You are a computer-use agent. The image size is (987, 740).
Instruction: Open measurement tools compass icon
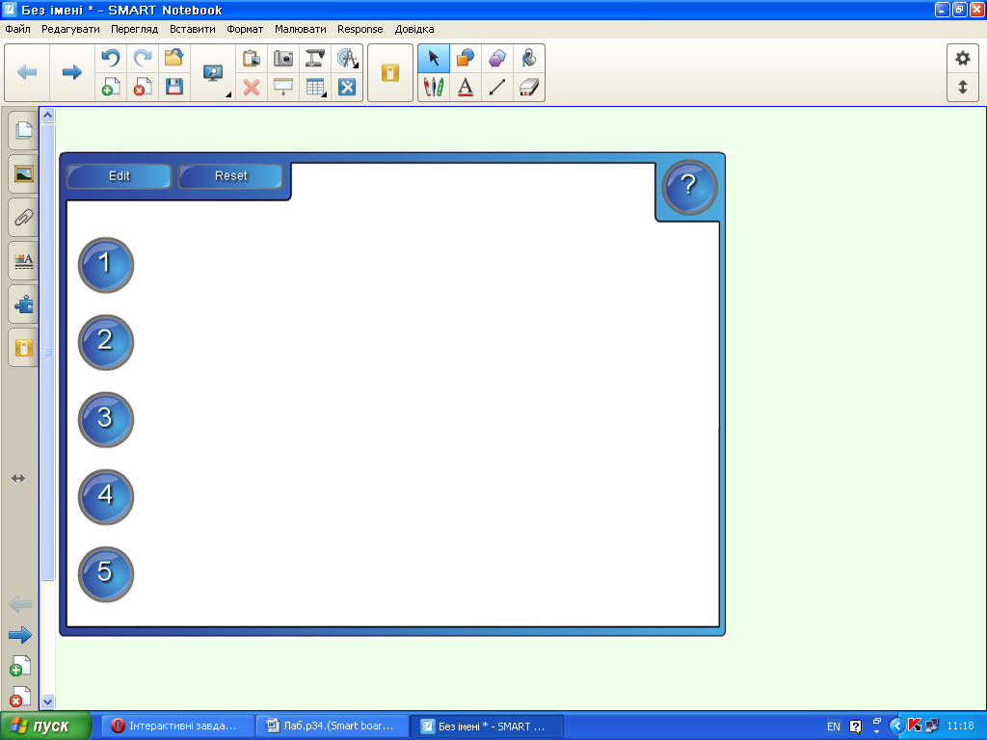(x=347, y=59)
